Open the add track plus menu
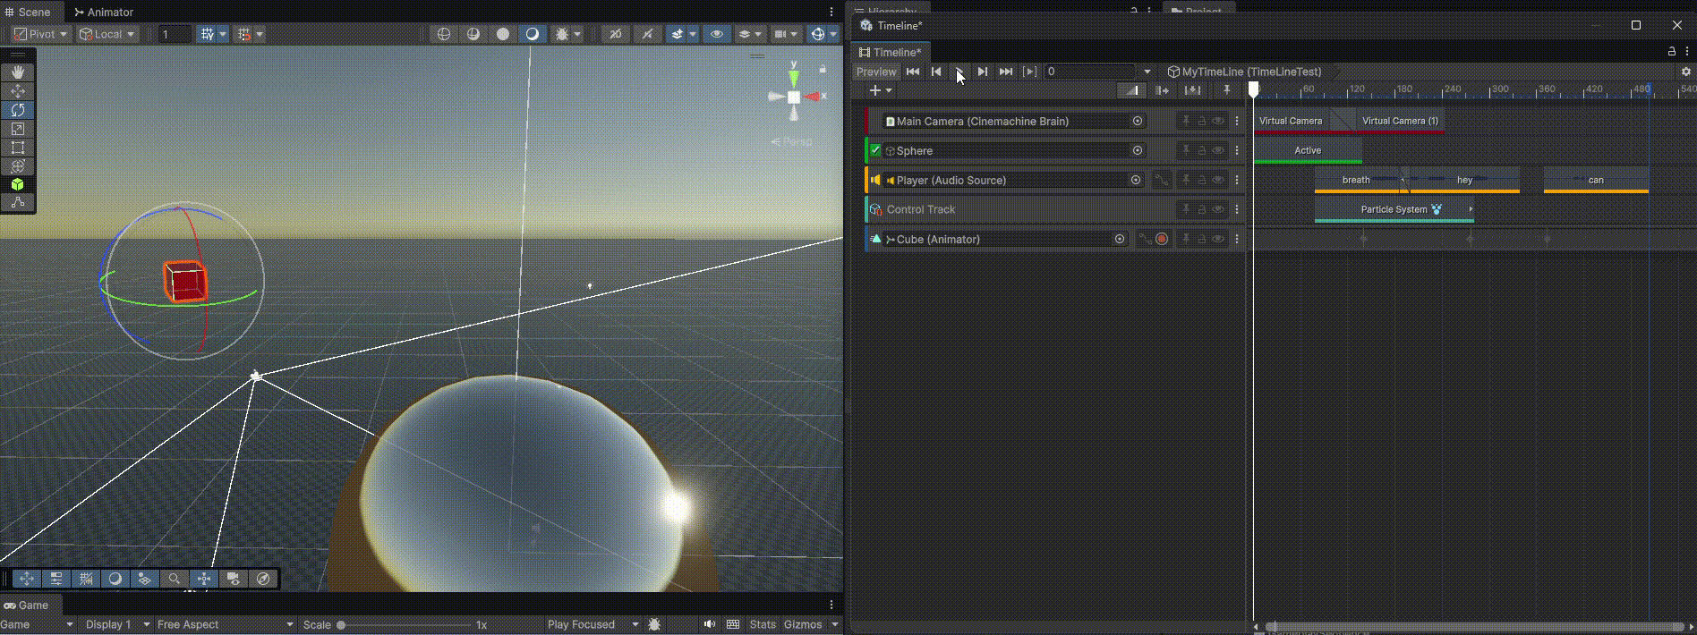This screenshot has width=1697, height=635. tap(881, 90)
